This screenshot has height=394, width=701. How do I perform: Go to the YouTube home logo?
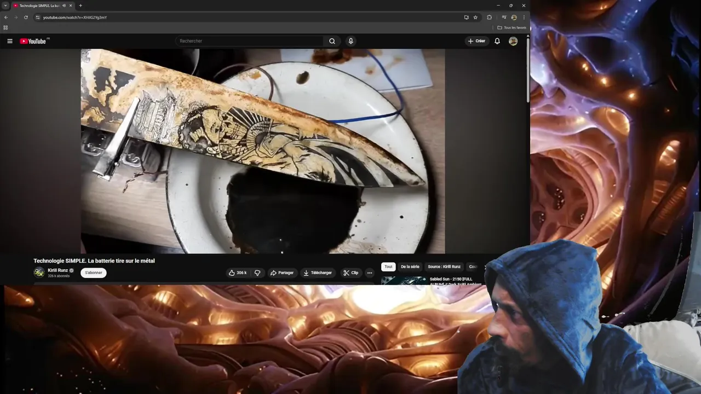(34, 41)
